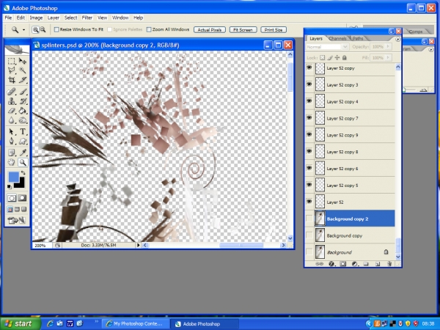The image size is (440, 330).
Task: Click the Adobe Photoshop taskbar button
Action: pyautogui.click(x=205, y=324)
